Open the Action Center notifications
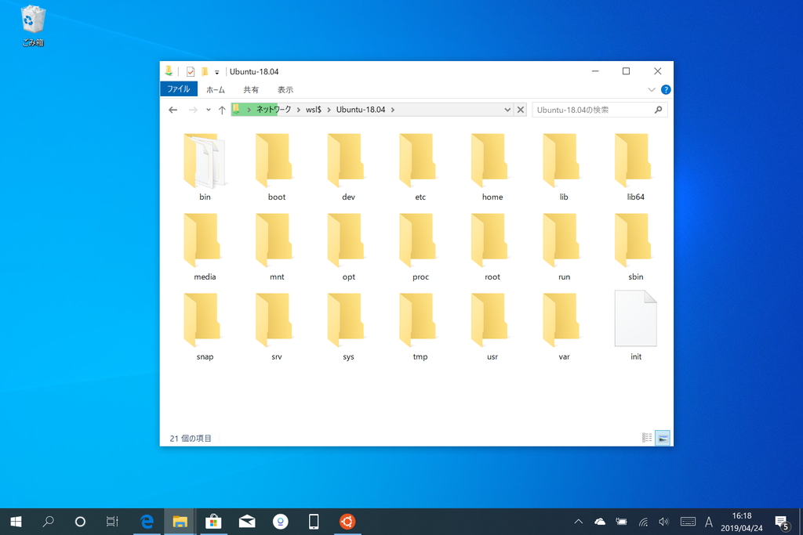Image resolution: width=803 pixels, height=535 pixels. tap(782, 522)
